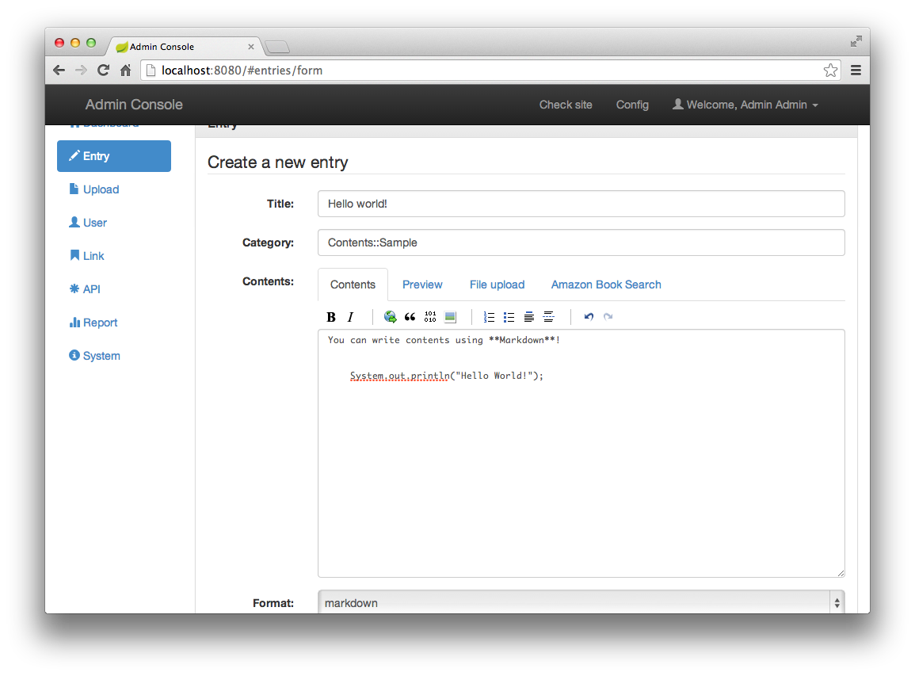This screenshot has height=676, width=915.
Task: Open the browser home page
Action: (125, 71)
